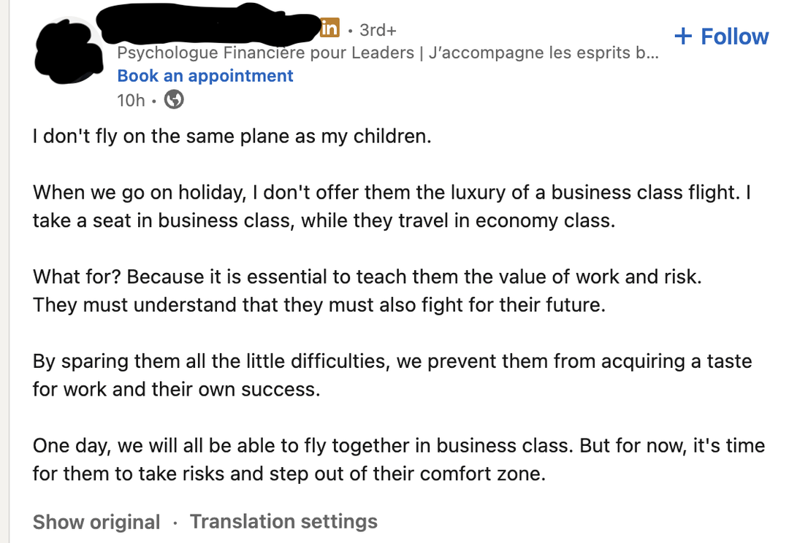Screen dimensions: 789x543
Task: Click the plus icon beside Follow
Action: tap(683, 36)
